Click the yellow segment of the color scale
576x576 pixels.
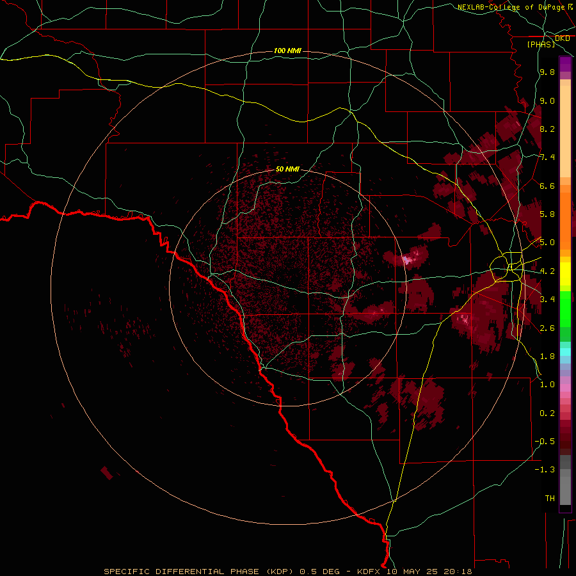[x=565, y=274]
